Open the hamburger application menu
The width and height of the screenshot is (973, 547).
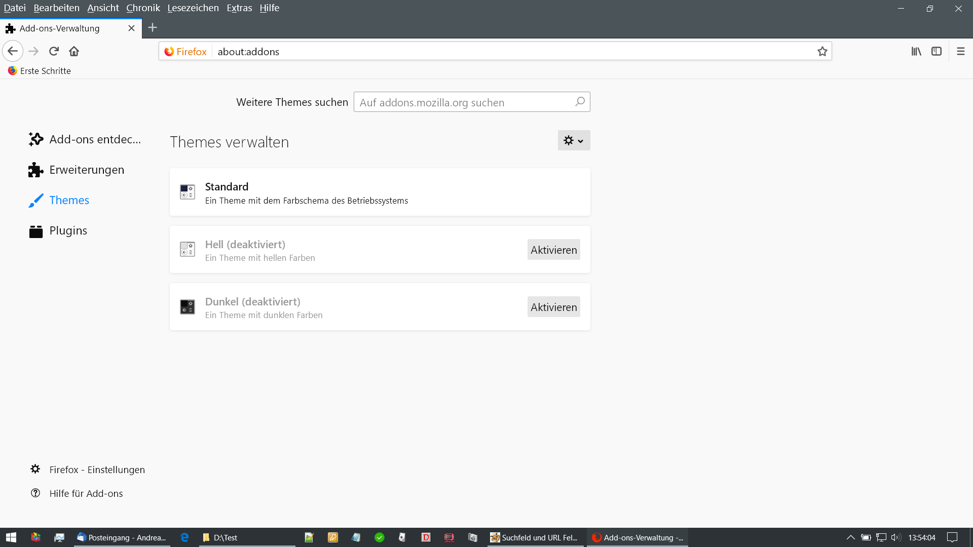960,51
